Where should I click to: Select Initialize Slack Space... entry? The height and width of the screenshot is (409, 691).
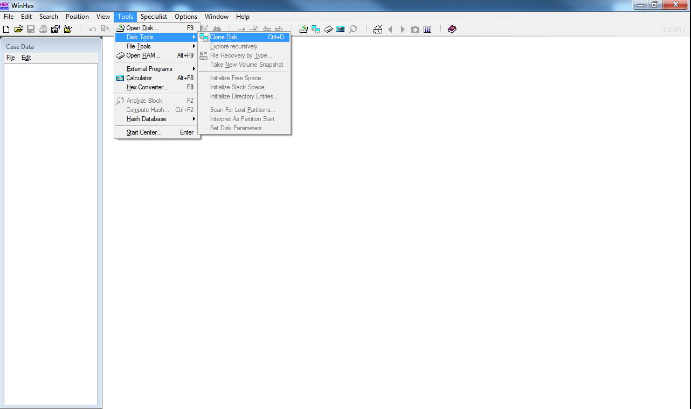(244, 87)
